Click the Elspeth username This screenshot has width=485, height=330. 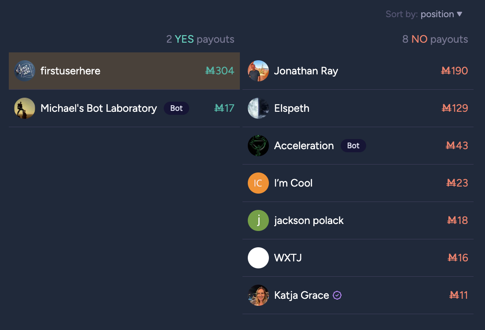point(291,108)
